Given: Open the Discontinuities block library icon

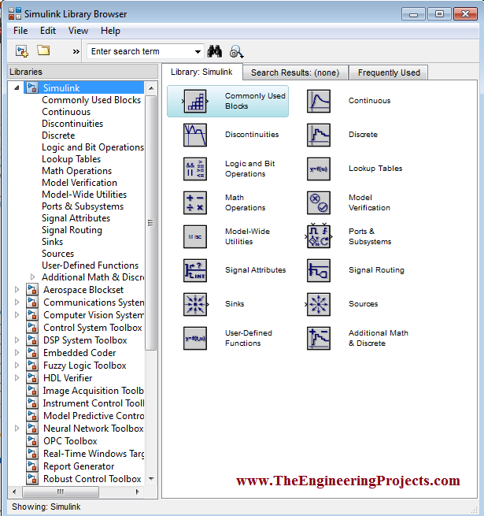Looking at the screenshot, I should tap(195, 135).
